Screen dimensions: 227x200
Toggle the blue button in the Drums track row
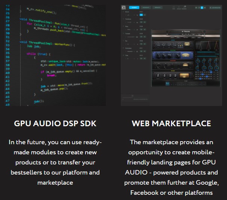point(141,15)
